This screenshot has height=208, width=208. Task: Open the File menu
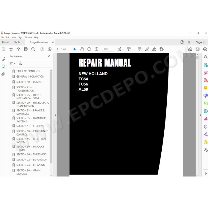[x=2, y=37]
